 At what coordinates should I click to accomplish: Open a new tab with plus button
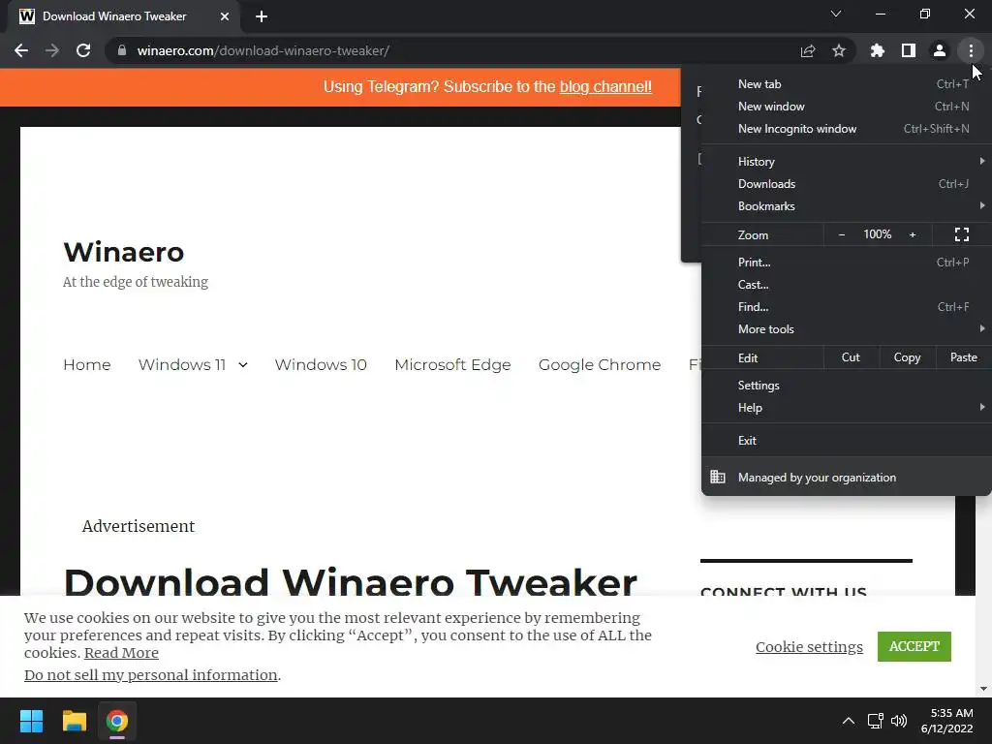262,16
